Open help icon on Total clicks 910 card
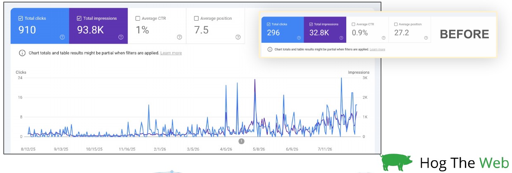 62,37
